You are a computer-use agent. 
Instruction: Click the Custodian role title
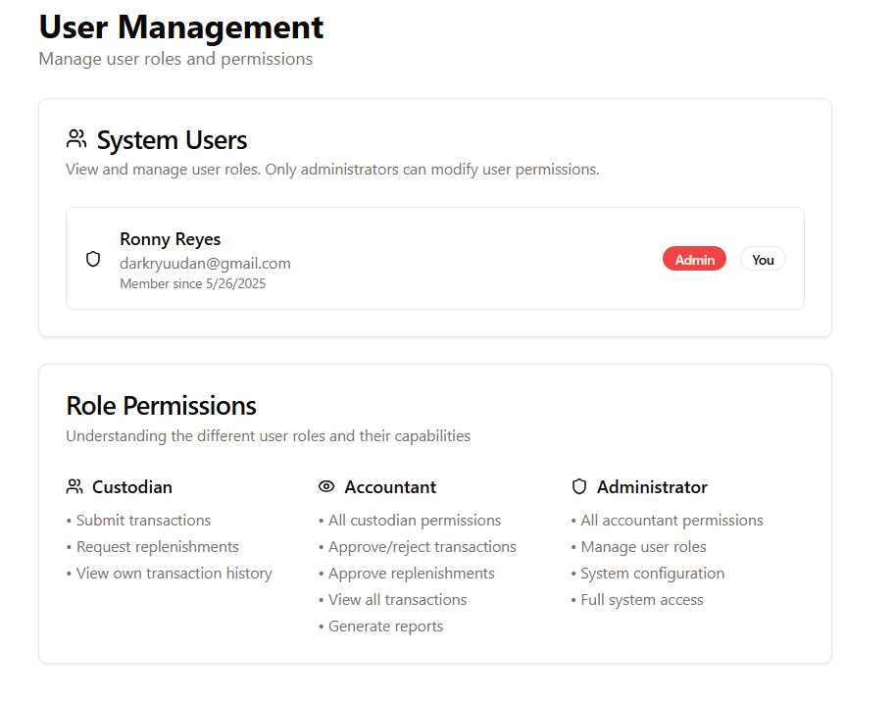pyautogui.click(x=132, y=487)
